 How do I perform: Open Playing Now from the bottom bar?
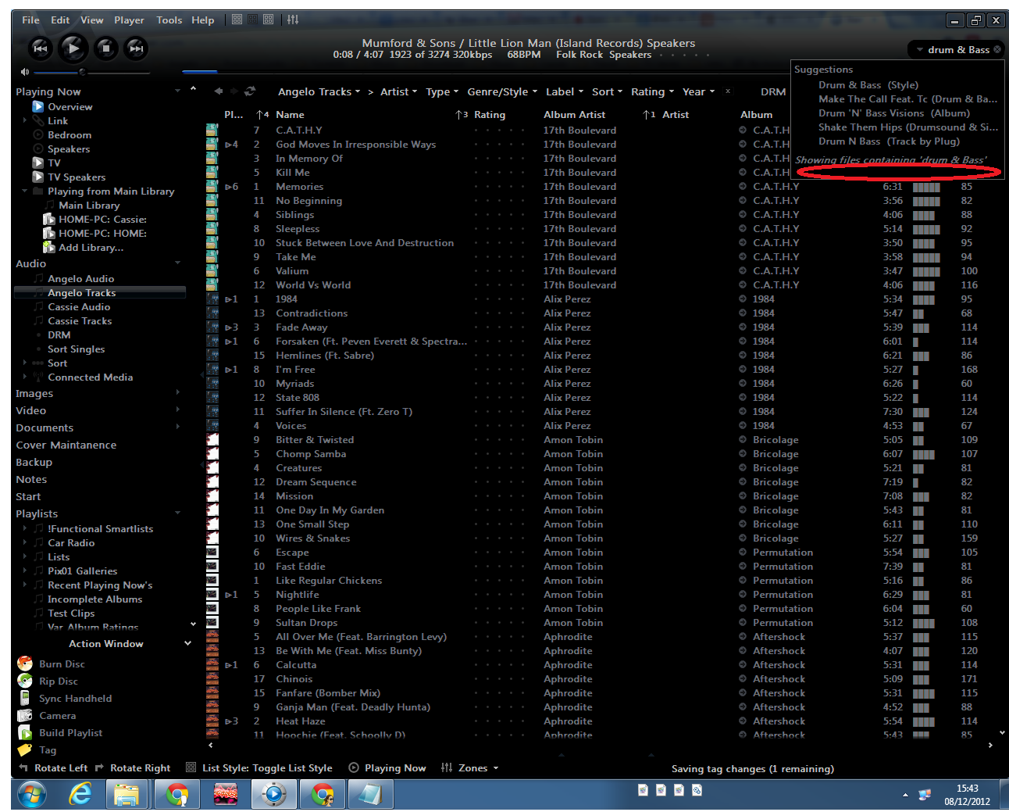point(387,768)
